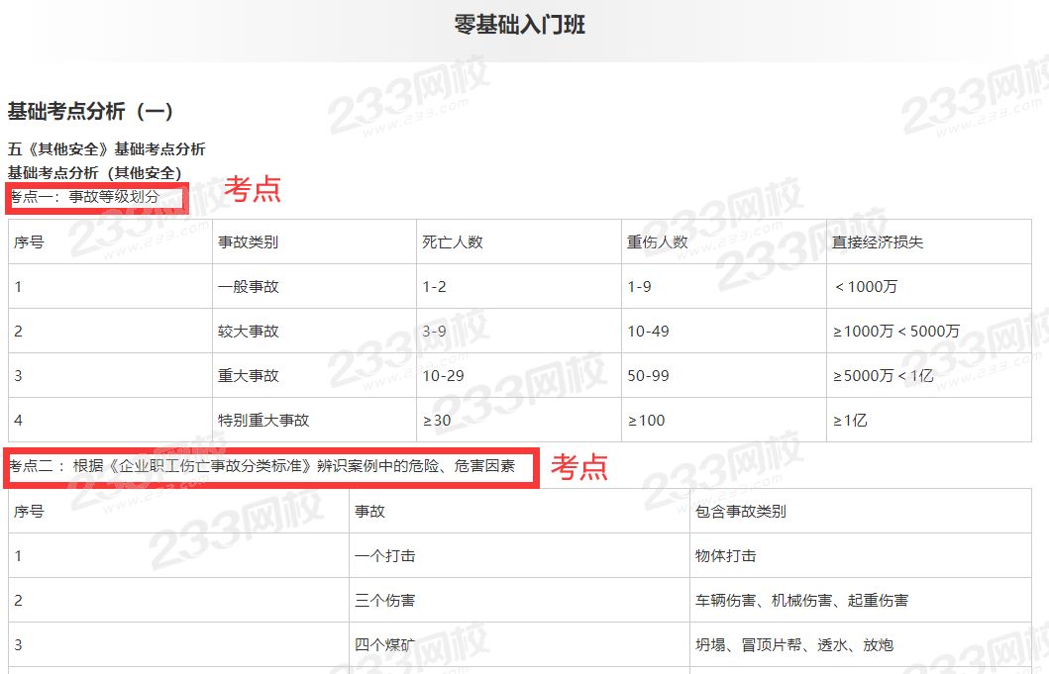Select the 重大事故 cell in row 3

coord(249,376)
